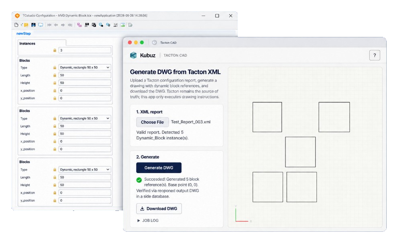Click the new document icon in TCstudio toolbar
Image resolution: width=398 pixels, height=243 pixels.
[x=17, y=25]
